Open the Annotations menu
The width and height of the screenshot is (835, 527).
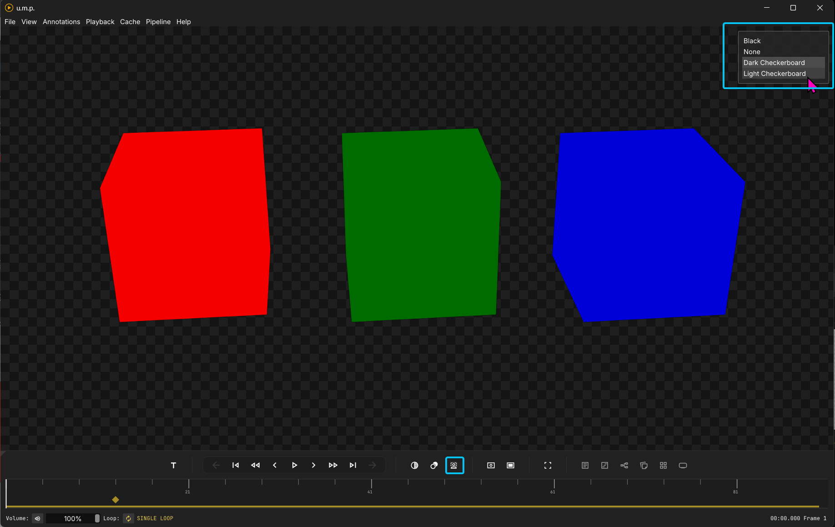click(61, 22)
